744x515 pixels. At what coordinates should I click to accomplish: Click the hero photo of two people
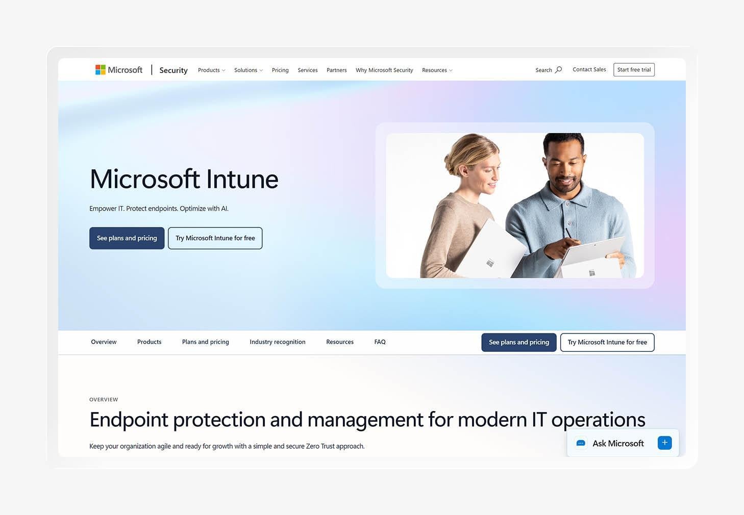click(x=515, y=205)
